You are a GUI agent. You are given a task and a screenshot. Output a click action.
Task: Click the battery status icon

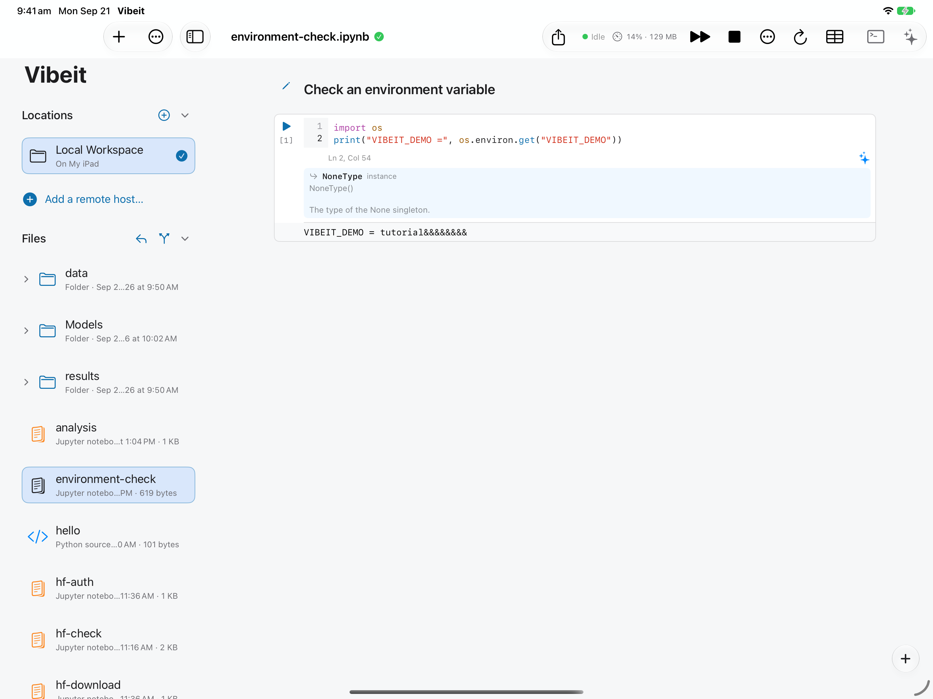point(906,10)
